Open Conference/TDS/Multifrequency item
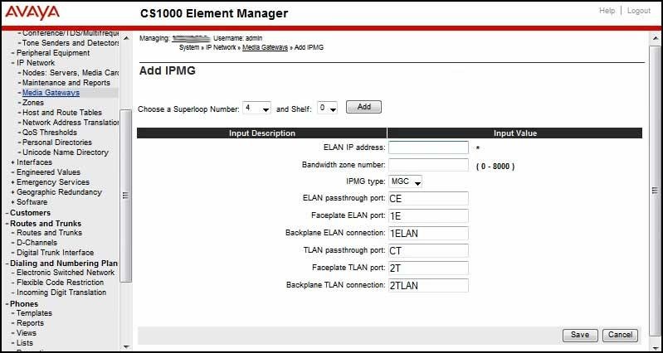The height and width of the screenshot is (353, 663). pyautogui.click(x=71, y=33)
